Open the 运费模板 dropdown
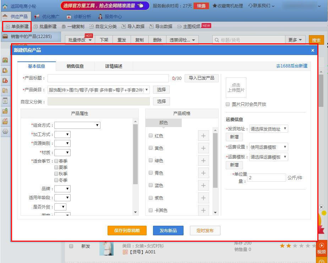 (x=268, y=157)
